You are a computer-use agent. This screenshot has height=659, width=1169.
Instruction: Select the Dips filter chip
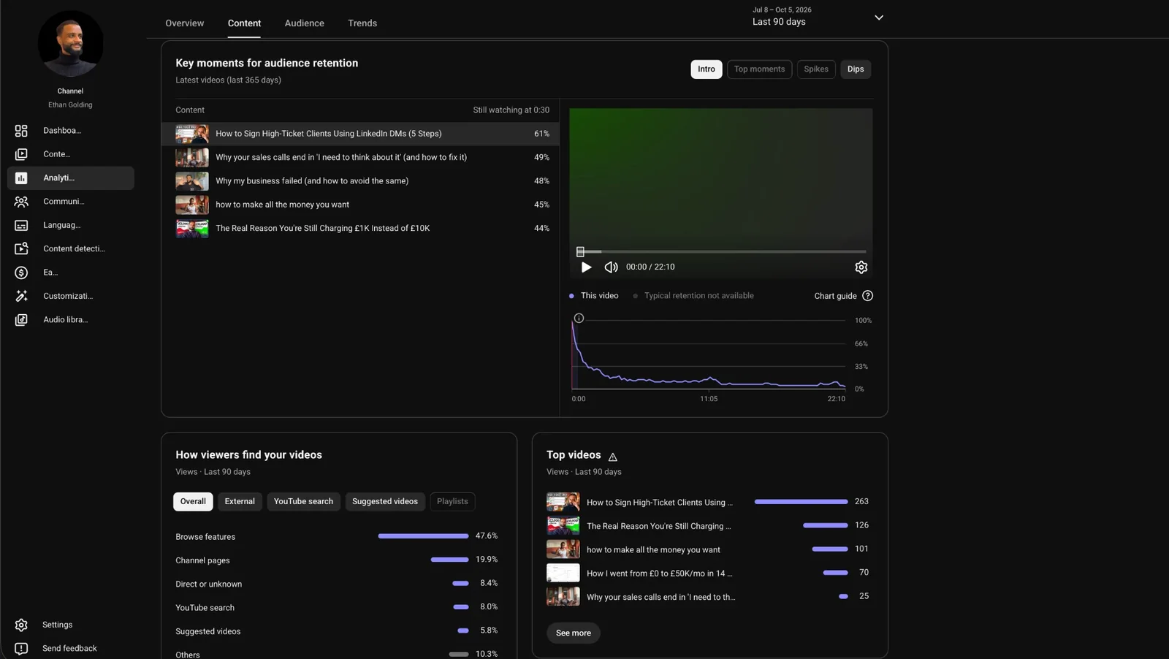856,69
